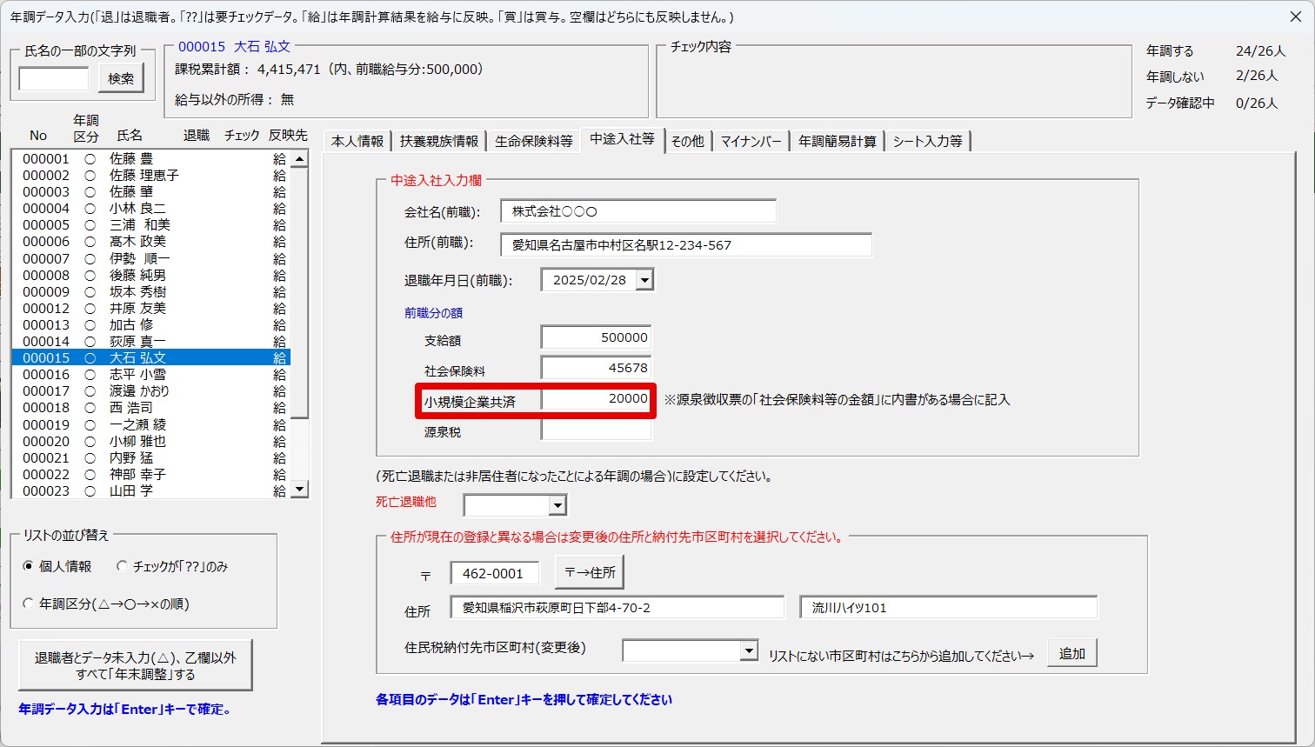Open the 生命保険料等 tab
Image resolution: width=1315 pixels, height=747 pixels.
[x=533, y=141]
